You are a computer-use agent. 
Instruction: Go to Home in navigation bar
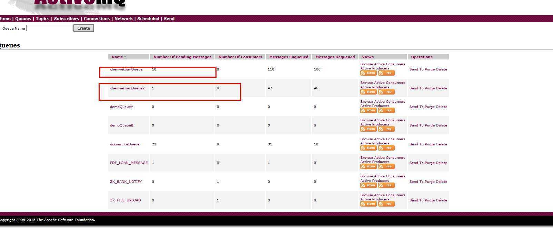point(5,19)
